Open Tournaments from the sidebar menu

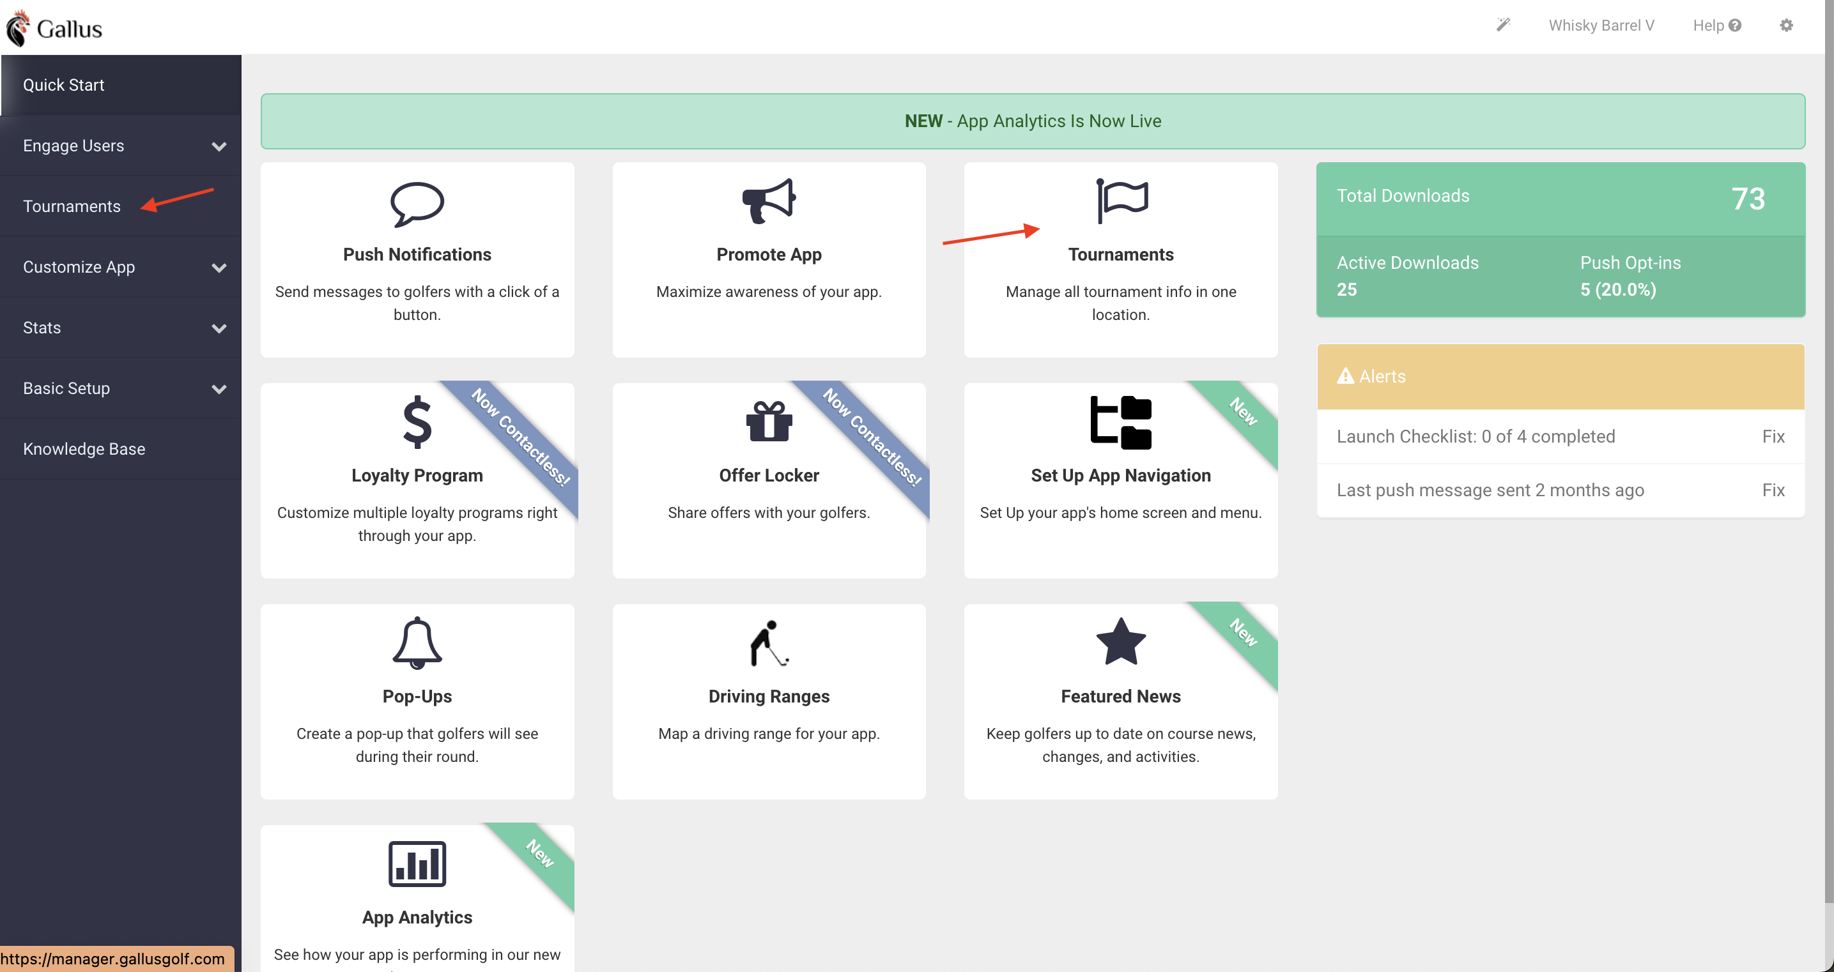click(x=121, y=206)
